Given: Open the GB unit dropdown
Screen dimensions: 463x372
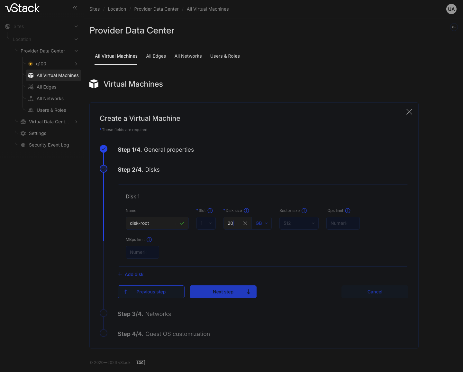Looking at the screenshot, I should [262, 223].
